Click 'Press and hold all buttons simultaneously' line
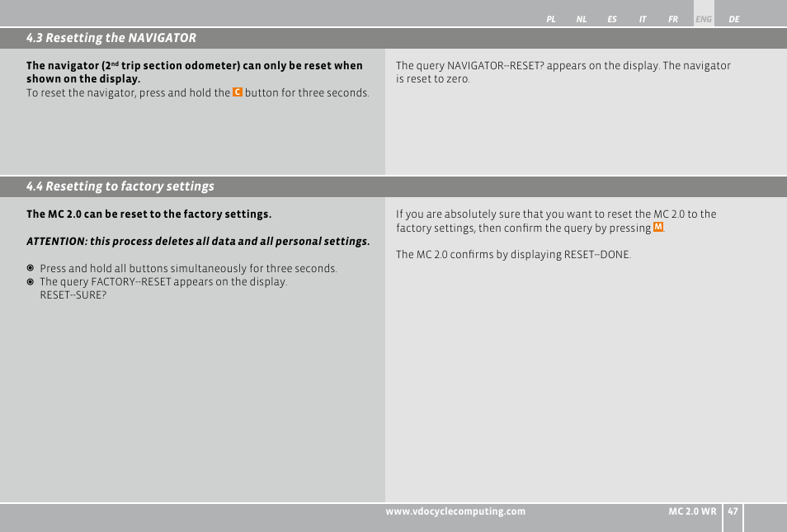The image size is (787, 532). click(188, 269)
